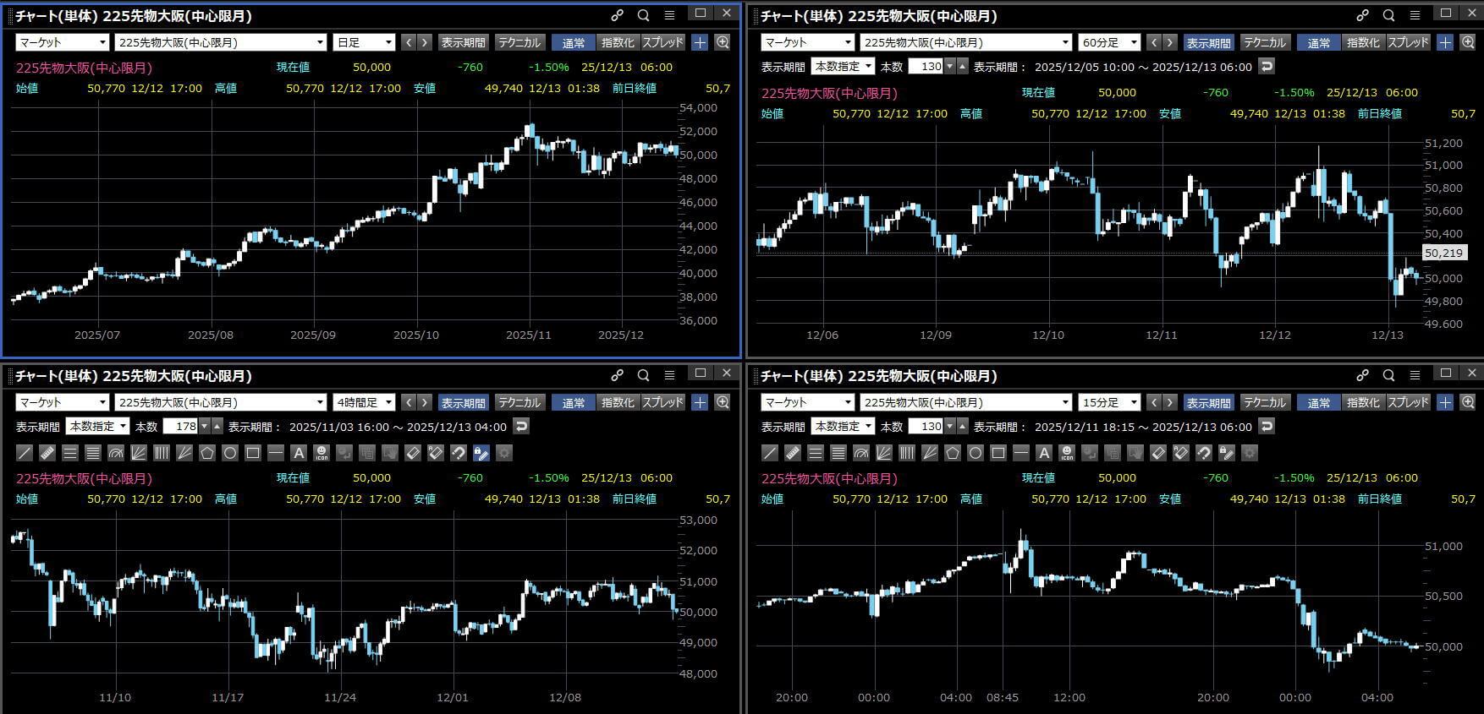
Task: Click the crosshair plus icon in 60分足 chart
Action: click(1445, 42)
